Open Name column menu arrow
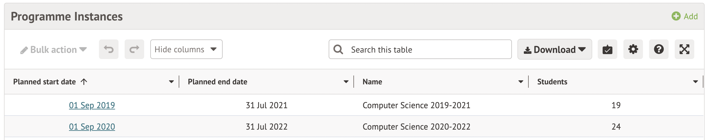 521,82
